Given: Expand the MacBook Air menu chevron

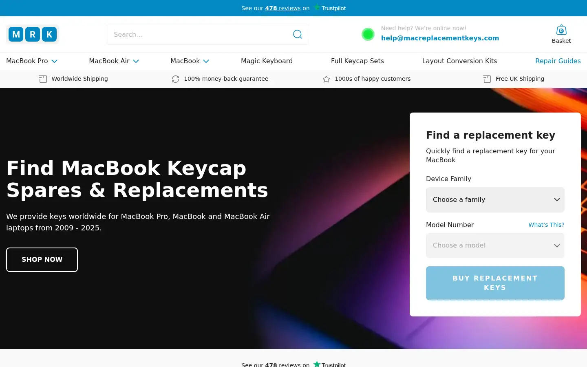Looking at the screenshot, I should [136, 61].
